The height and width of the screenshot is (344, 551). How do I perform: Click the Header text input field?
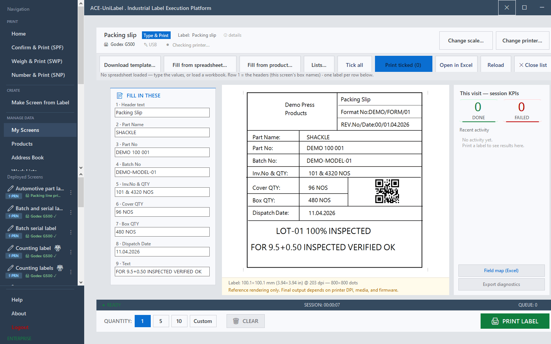click(162, 112)
